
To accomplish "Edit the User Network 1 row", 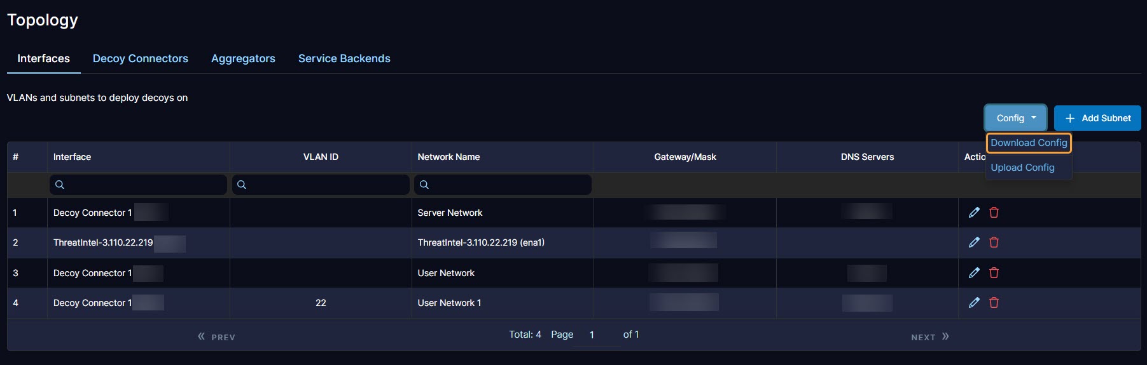I will pyautogui.click(x=974, y=303).
